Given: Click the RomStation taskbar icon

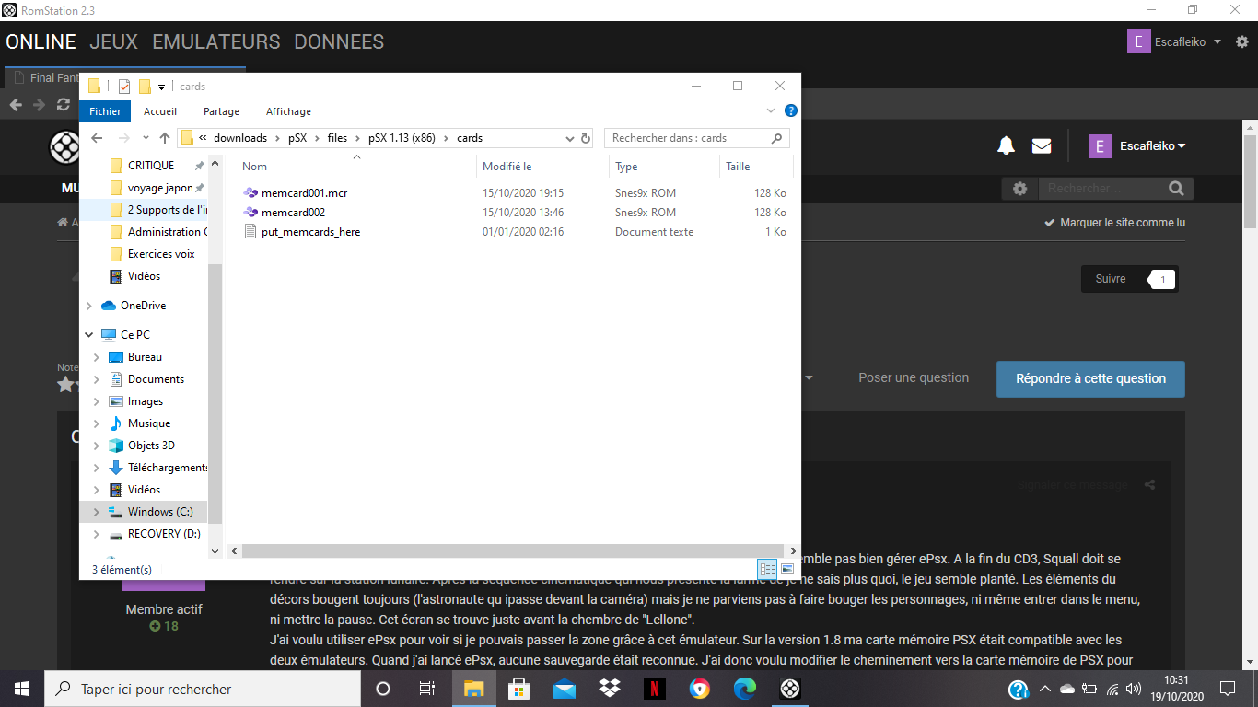Looking at the screenshot, I should tap(790, 689).
